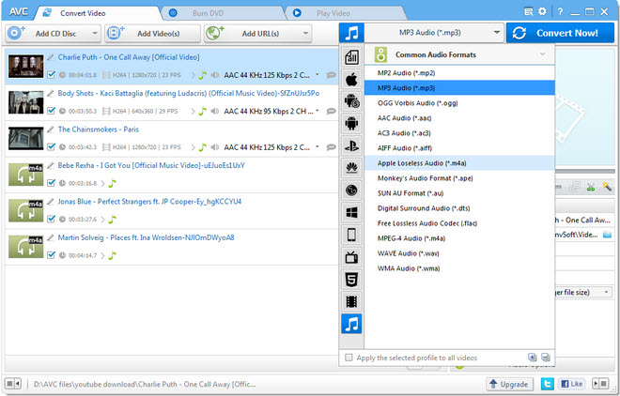The image size is (620, 396).
Task: Collapse the Common Audio Formats group
Action: point(543,54)
